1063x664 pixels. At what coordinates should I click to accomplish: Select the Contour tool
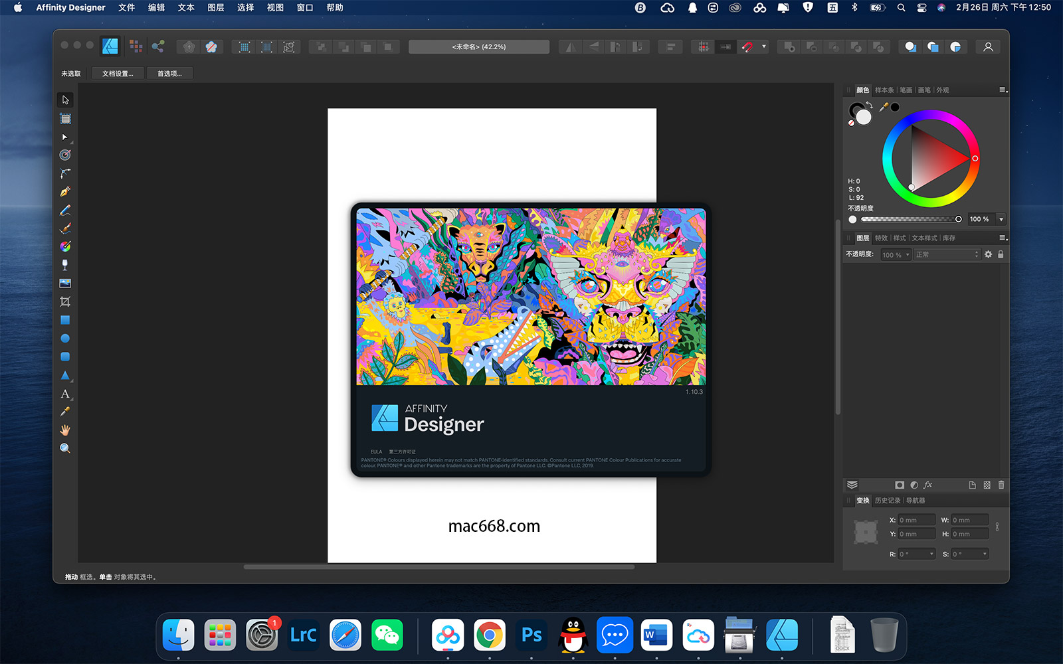[65, 155]
